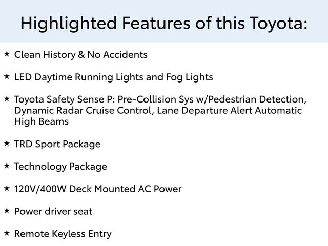Click the star bullet next to Power driver seat

pos(7,210)
